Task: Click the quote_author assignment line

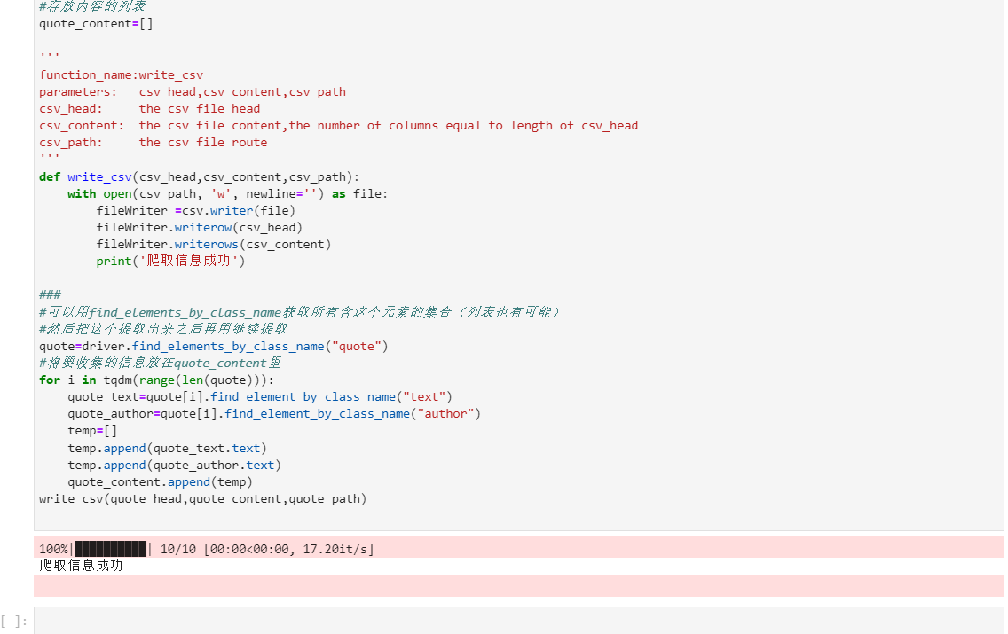Action: tap(274, 414)
